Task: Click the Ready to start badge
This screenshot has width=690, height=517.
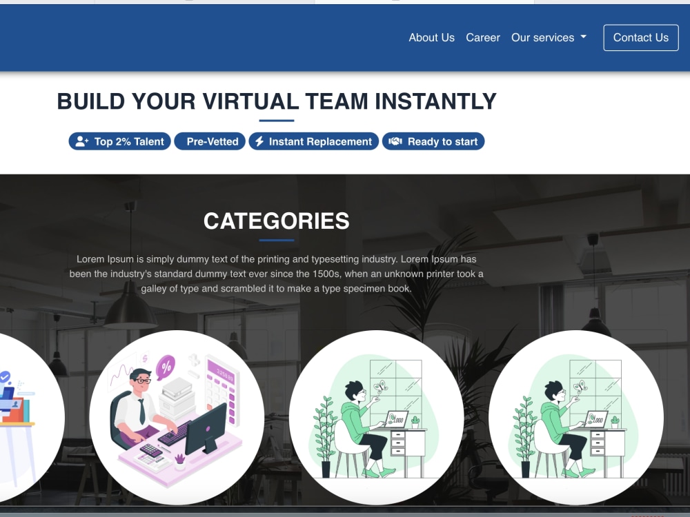Action: [x=433, y=141]
